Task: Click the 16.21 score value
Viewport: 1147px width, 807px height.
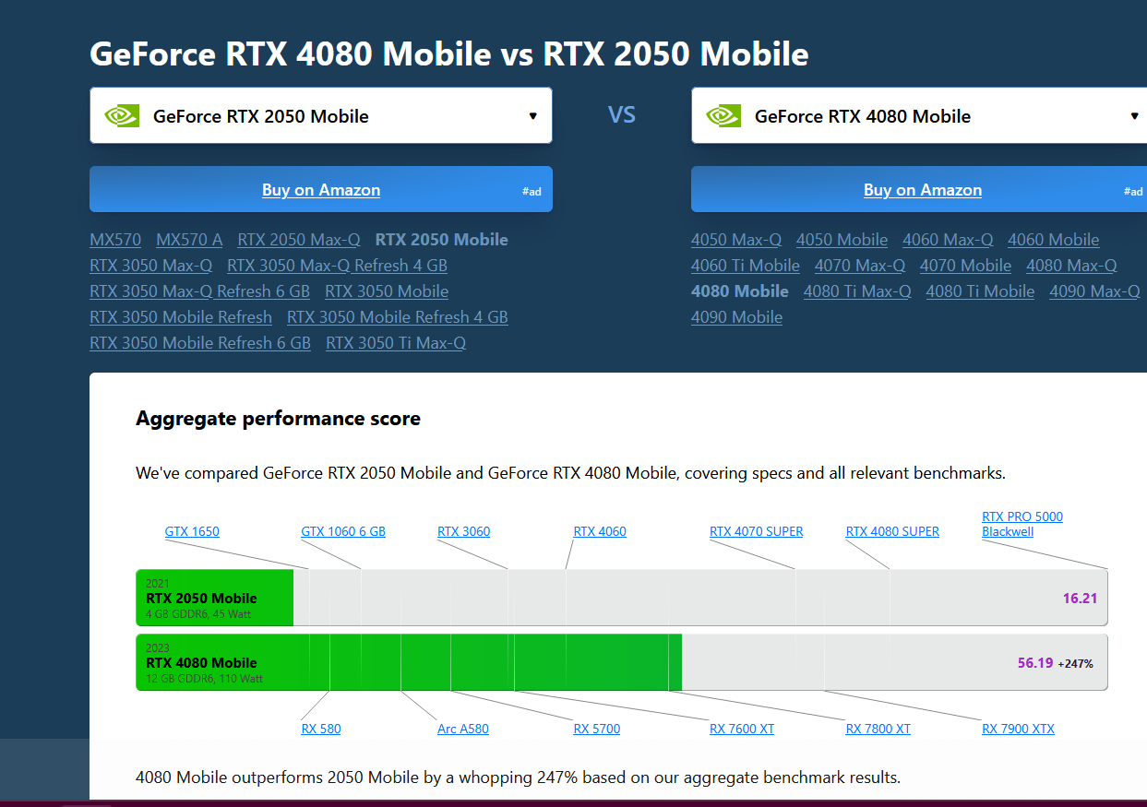Action: tap(1080, 598)
